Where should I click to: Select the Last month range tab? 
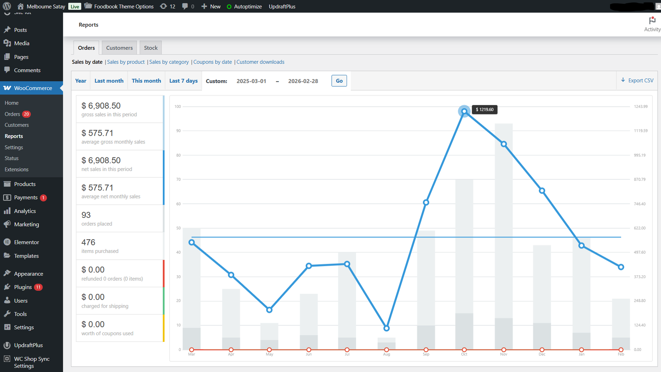pyautogui.click(x=109, y=81)
